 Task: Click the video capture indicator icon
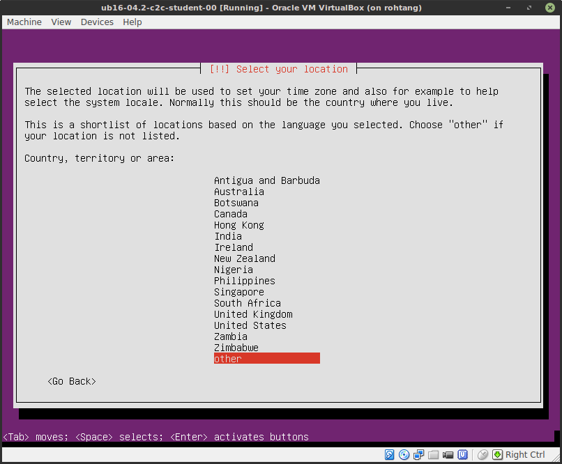pyautogui.click(x=448, y=454)
